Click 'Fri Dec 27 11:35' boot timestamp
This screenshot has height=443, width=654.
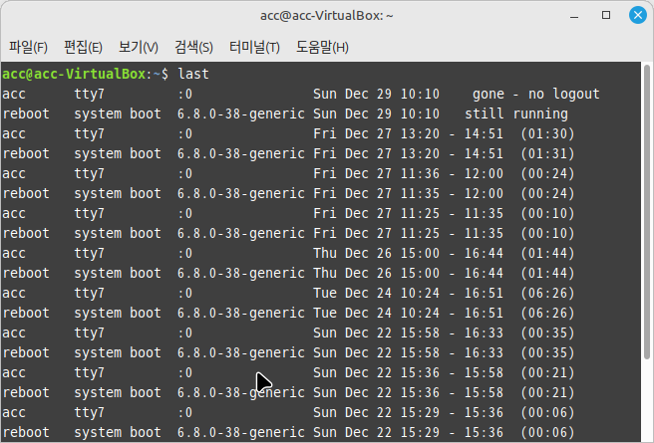(x=376, y=193)
